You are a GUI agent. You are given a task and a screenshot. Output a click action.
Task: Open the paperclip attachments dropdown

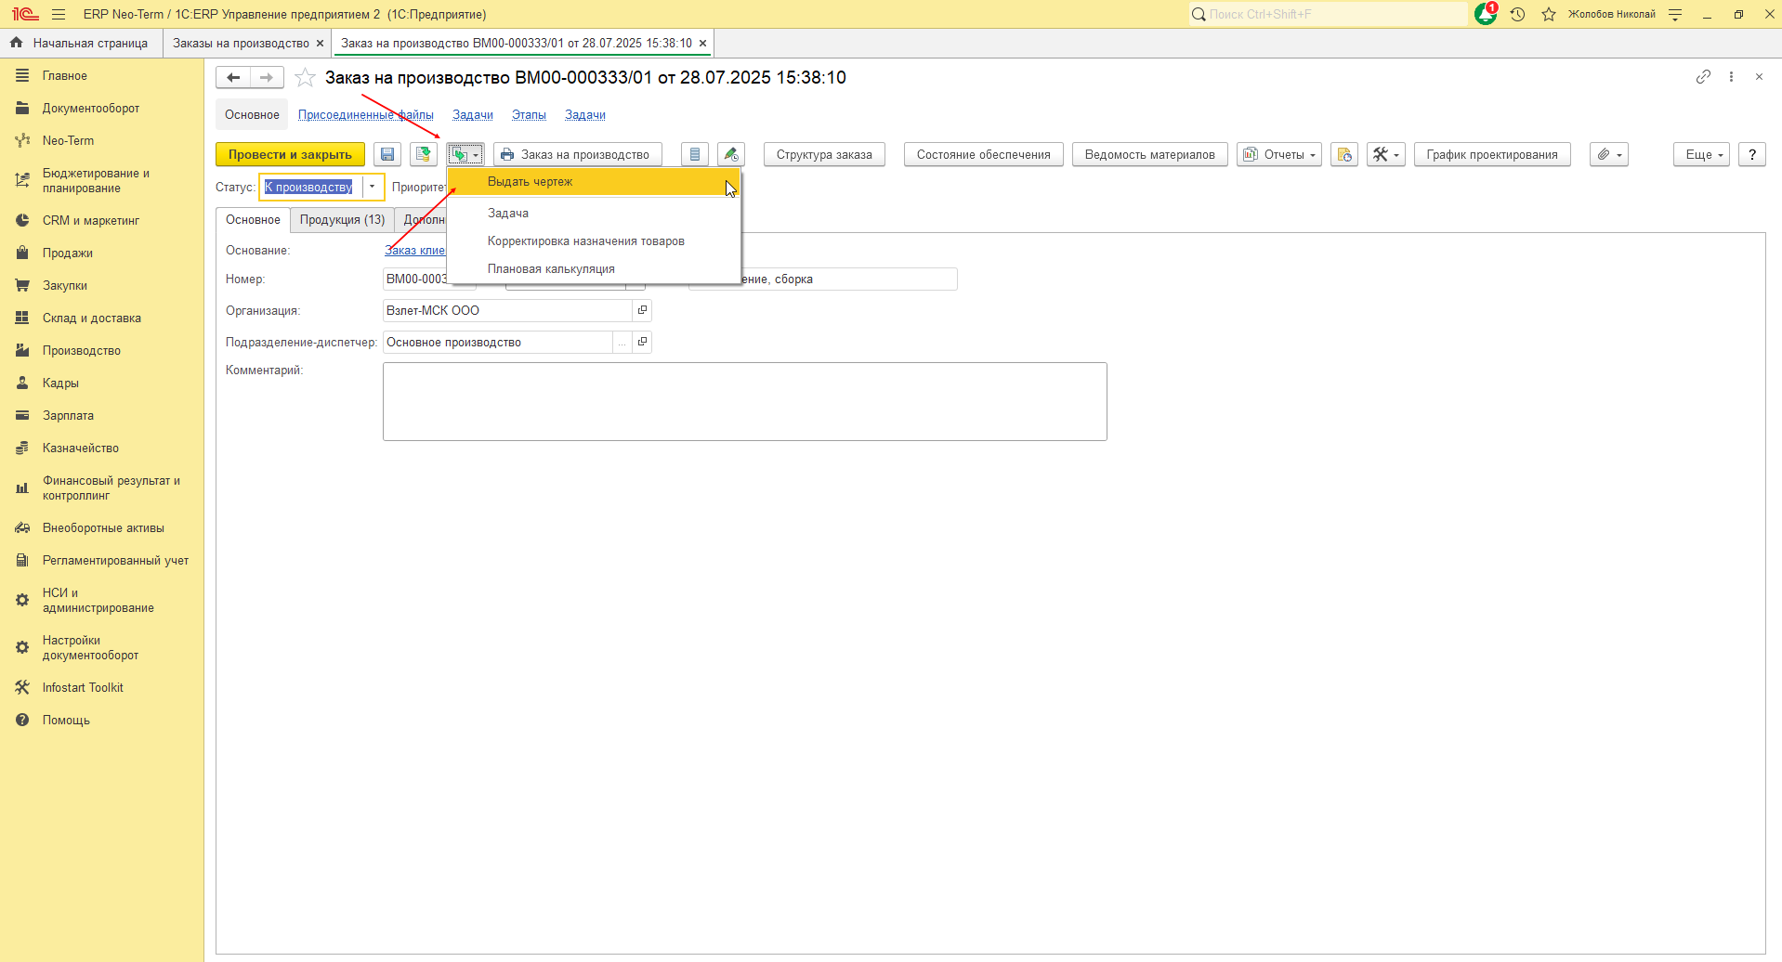pos(1609,155)
